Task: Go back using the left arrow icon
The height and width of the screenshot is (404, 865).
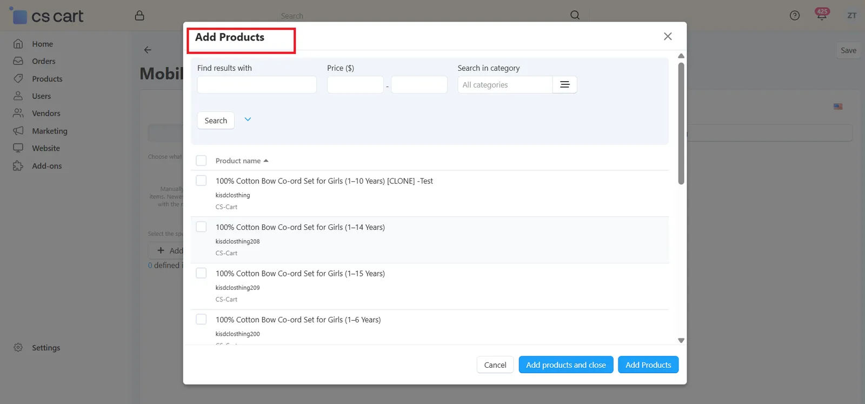Action: coord(148,50)
